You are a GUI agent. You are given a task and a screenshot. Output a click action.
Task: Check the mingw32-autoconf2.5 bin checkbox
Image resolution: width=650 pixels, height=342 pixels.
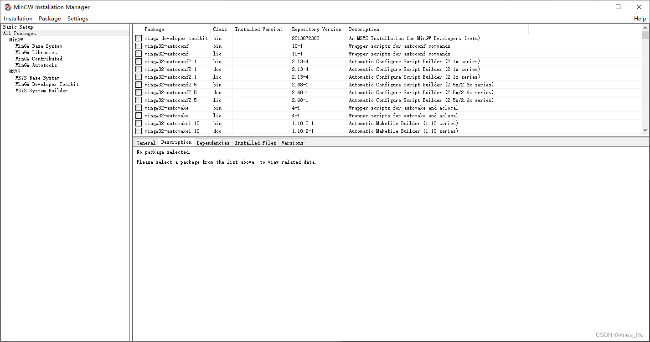138,85
